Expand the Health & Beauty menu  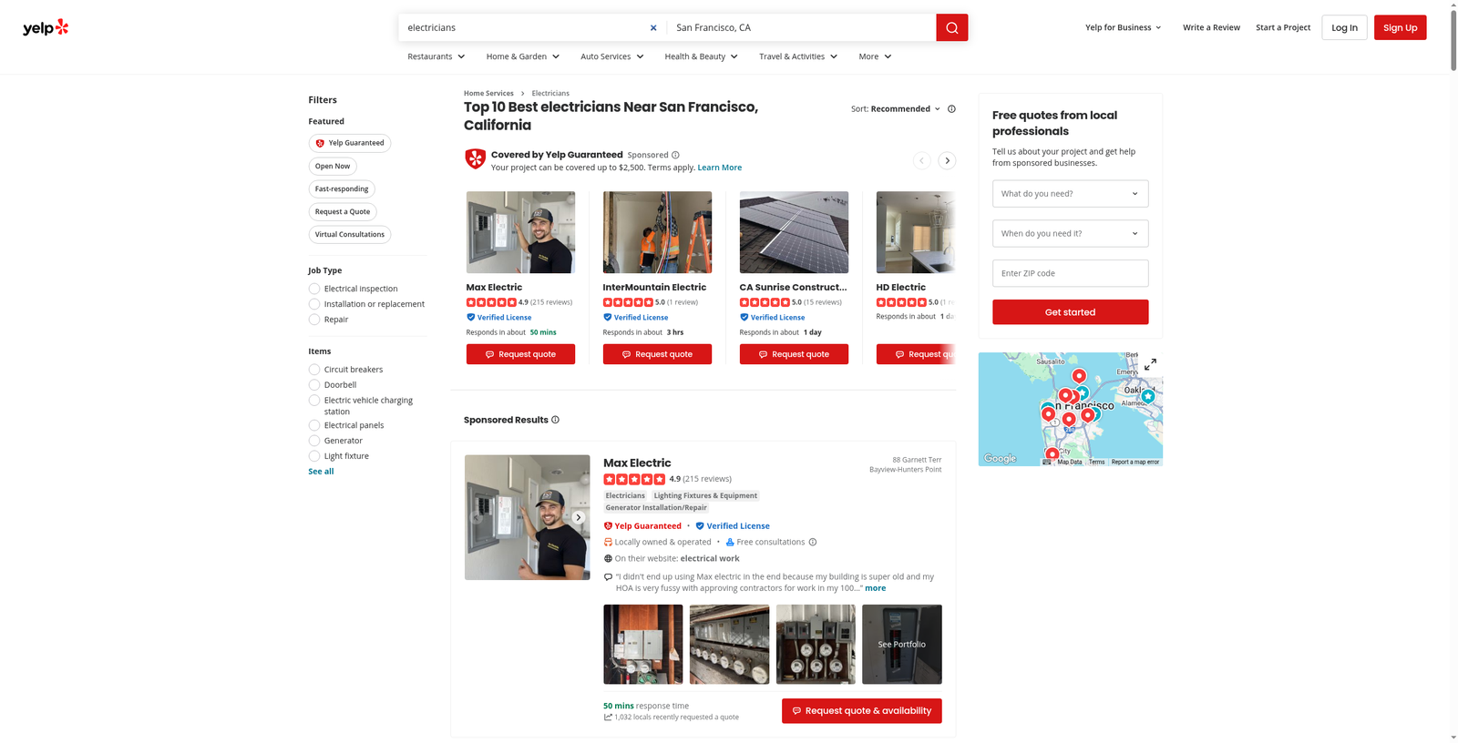tap(702, 56)
